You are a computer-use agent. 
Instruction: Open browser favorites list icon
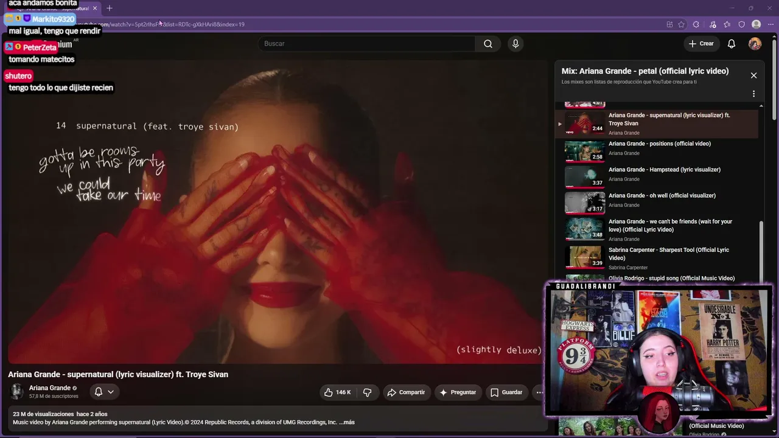[x=727, y=24]
